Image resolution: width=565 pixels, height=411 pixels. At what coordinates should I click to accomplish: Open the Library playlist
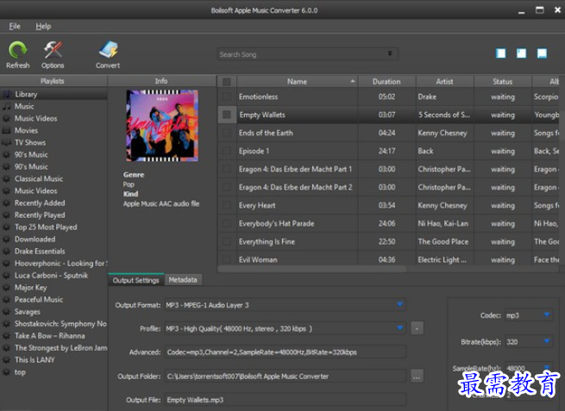tap(53, 94)
